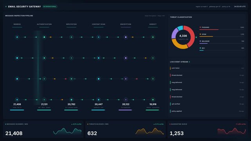Select the CONTENT SCAN stage header
The width and height of the screenshot is (251, 141).
[99, 24]
